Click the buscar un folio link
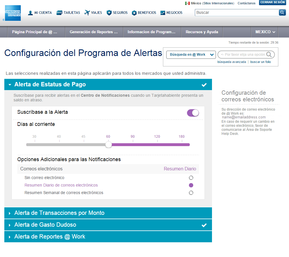 coord(261,62)
